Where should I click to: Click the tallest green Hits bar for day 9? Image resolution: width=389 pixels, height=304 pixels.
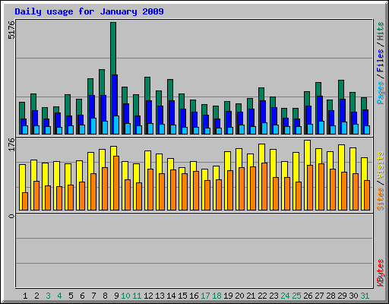click(113, 48)
